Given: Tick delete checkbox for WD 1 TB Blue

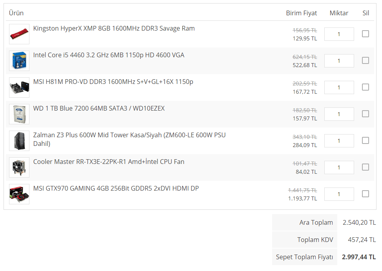Looking at the screenshot, I should [x=366, y=114].
